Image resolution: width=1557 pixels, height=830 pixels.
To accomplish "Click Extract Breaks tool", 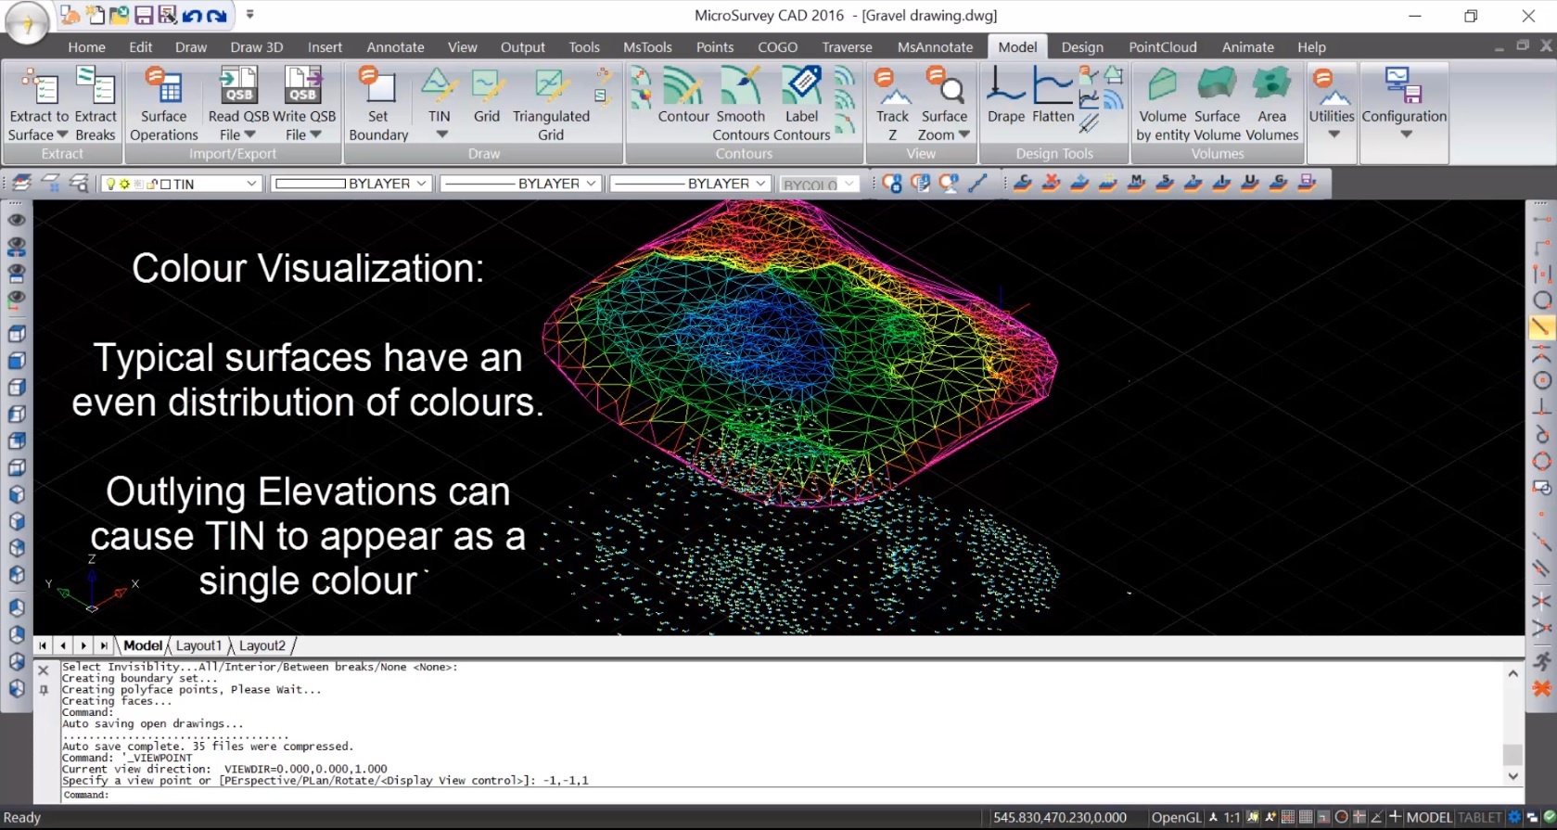I will (x=96, y=104).
